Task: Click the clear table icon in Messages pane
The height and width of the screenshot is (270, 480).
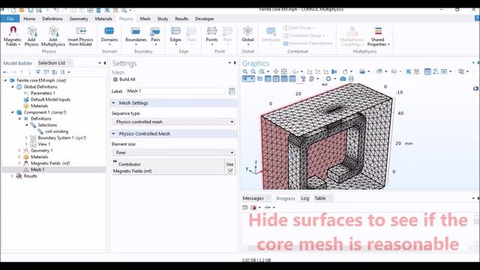Action: (245, 208)
